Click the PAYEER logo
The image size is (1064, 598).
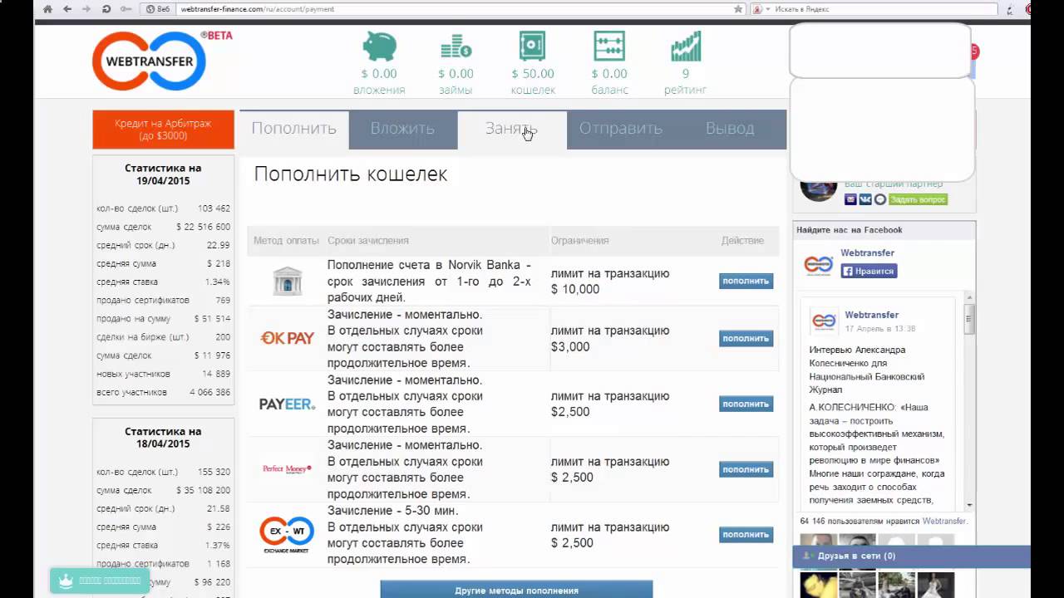[287, 404]
